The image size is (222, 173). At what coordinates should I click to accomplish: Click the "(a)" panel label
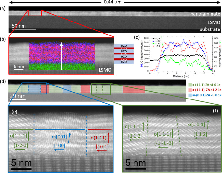tap(3, 9)
